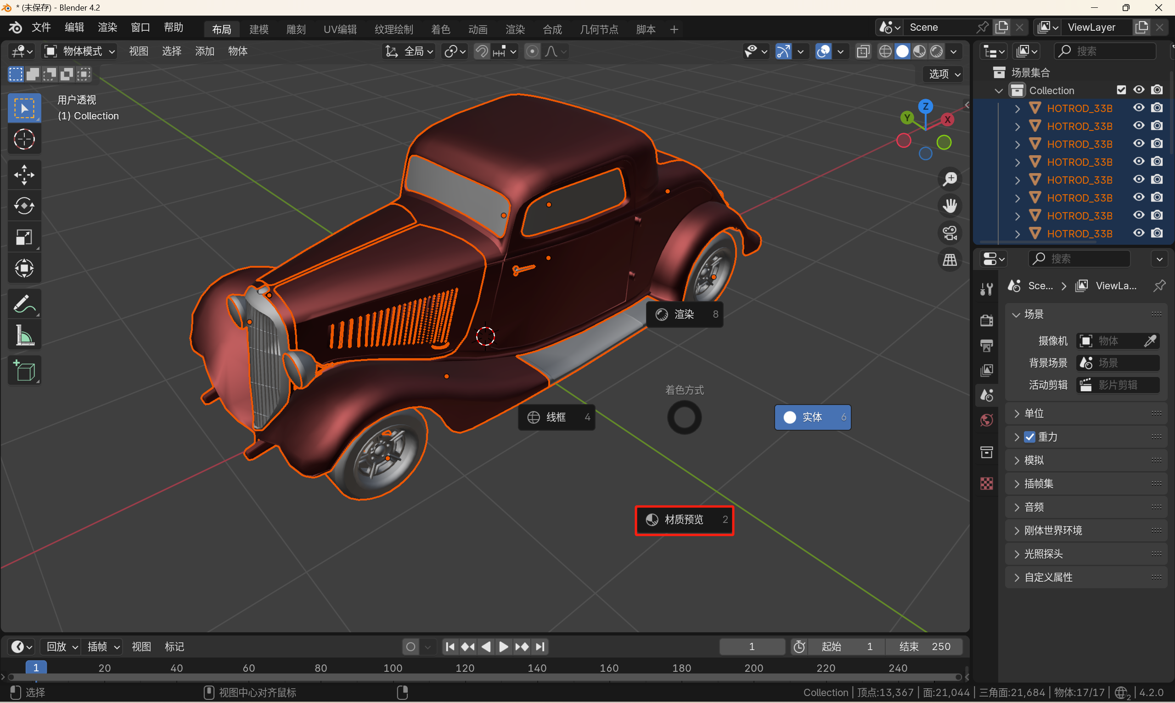Uncheck Collection exclude checkbox in outliner

1121,90
